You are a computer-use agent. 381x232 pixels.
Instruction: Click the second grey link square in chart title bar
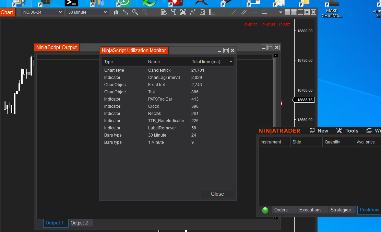(294, 12)
